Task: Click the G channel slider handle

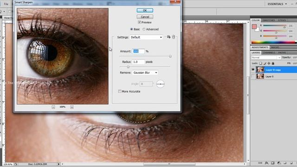Action: click(276, 32)
